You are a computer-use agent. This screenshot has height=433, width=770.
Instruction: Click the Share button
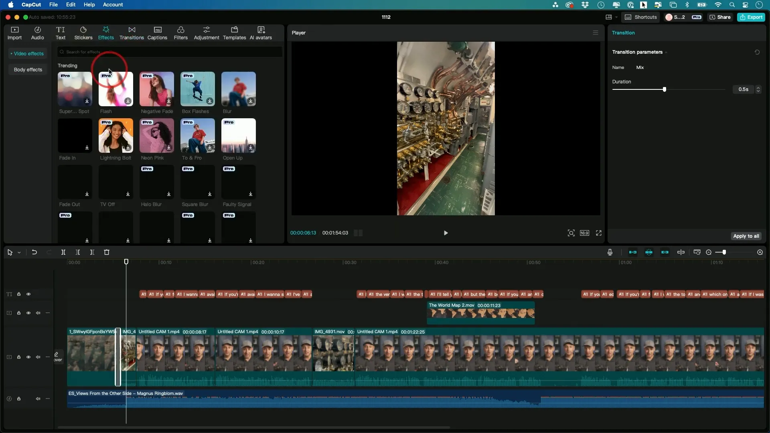[x=720, y=17]
